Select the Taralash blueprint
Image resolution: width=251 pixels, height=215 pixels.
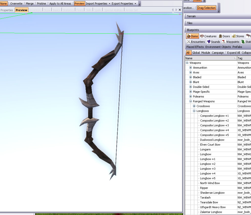205,197
